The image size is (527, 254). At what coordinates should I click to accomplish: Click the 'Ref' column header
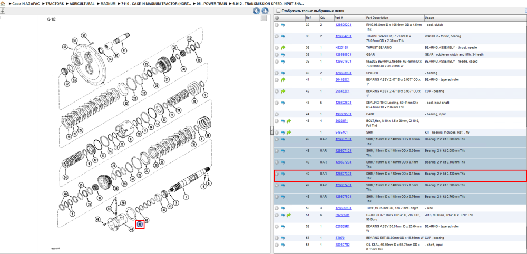click(308, 18)
